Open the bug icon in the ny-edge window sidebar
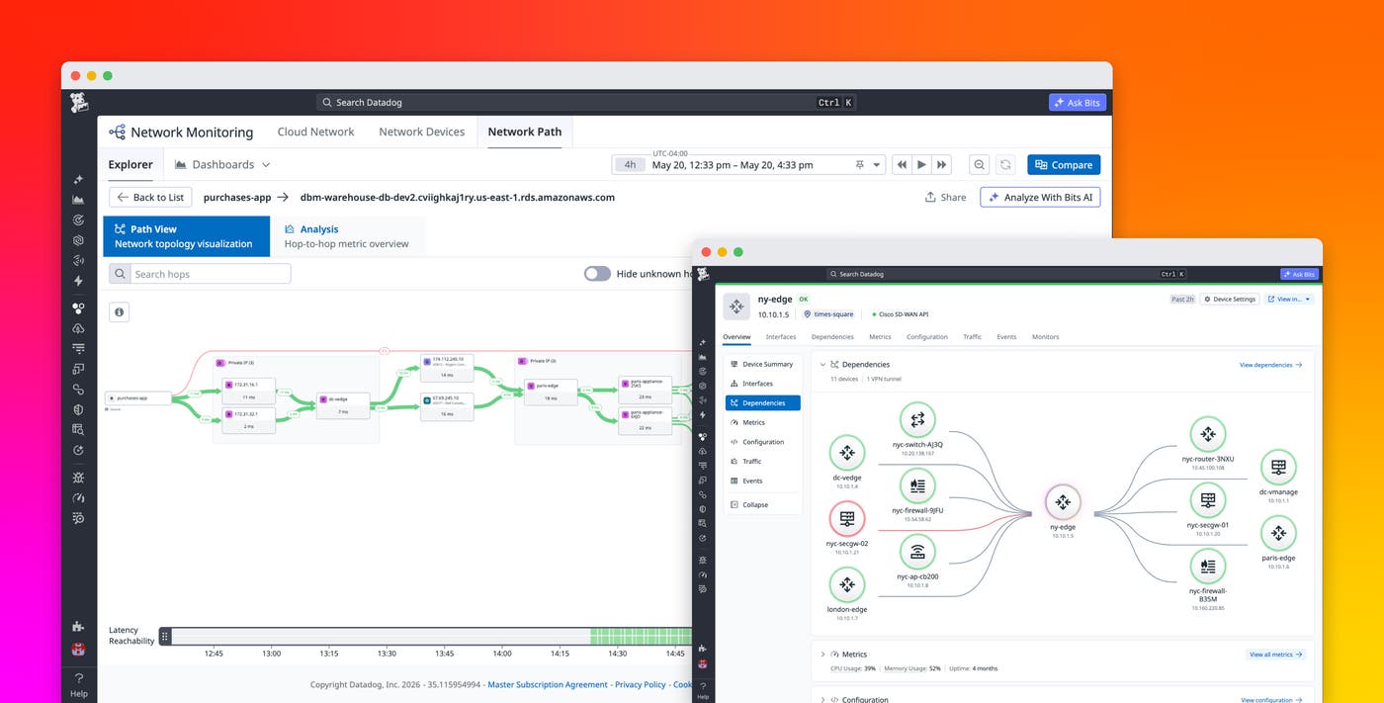Image resolution: width=1384 pixels, height=703 pixels. click(702, 560)
